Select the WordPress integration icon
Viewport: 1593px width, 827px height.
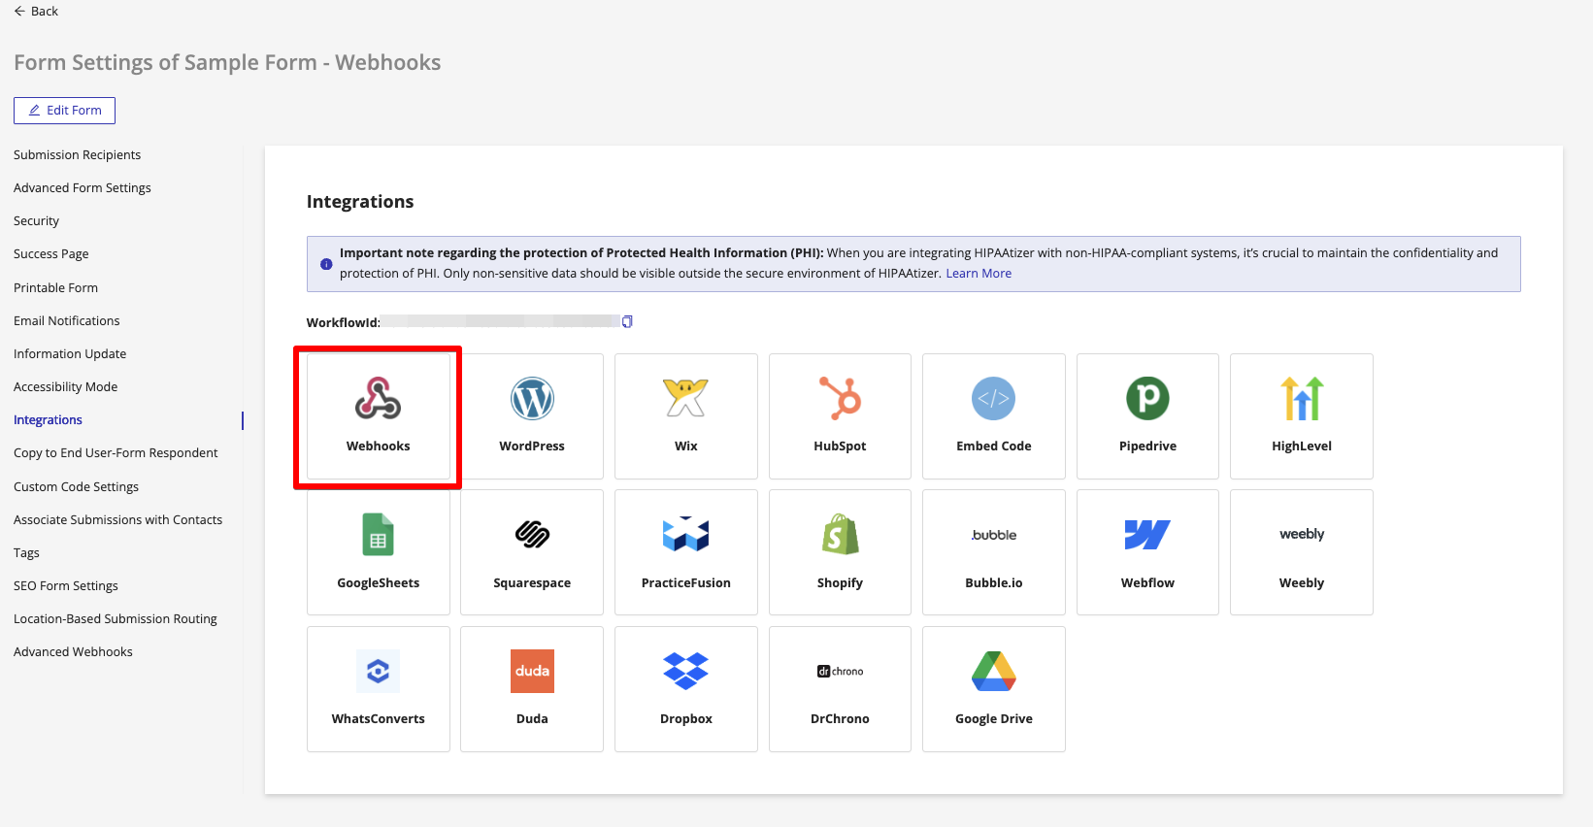coord(532,399)
